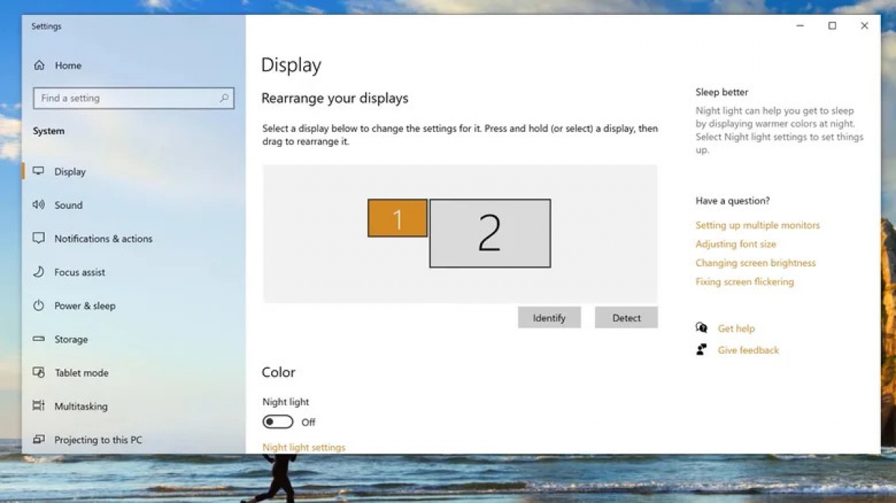
Task: Click the Give feedback icon
Action: click(702, 349)
